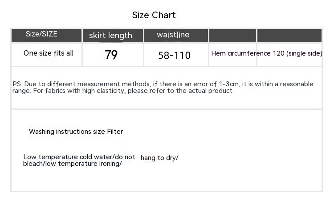Select the "hang to dry" instruction
The height and width of the screenshot is (201, 334).
(159, 158)
